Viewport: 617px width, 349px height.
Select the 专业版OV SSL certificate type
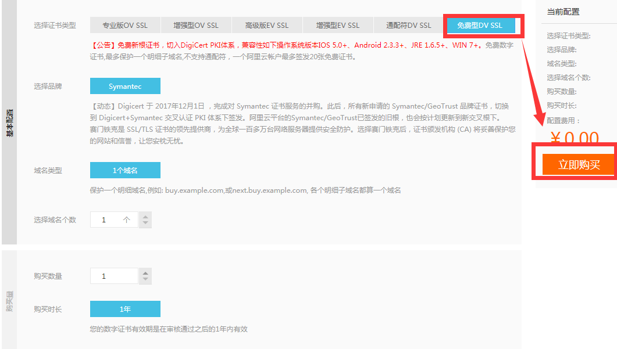(125, 26)
